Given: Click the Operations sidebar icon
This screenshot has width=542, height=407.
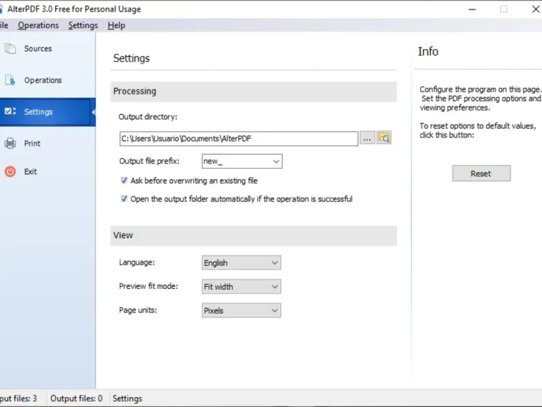Looking at the screenshot, I should click(x=10, y=80).
